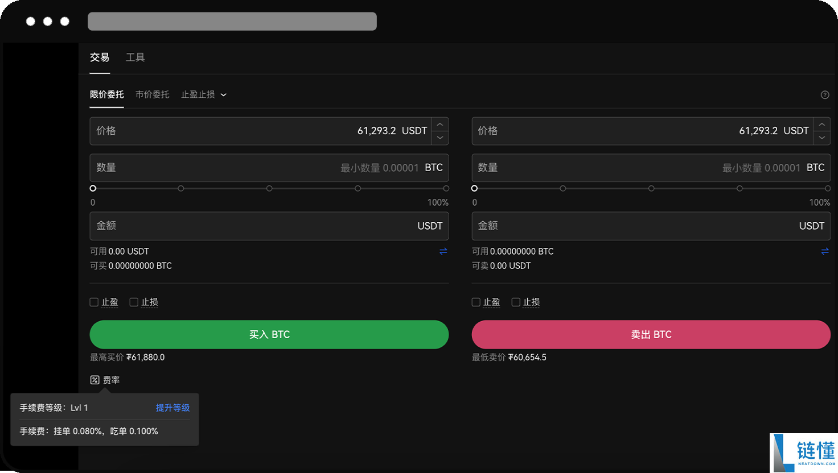Decrease sell price with the down stepper arrow
The image size is (838, 473).
click(822, 138)
